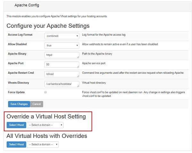This screenshot has height=153, width=192.
Task: Click the 'Force vhost.conf to be updated' description
Action: point(133,94)
